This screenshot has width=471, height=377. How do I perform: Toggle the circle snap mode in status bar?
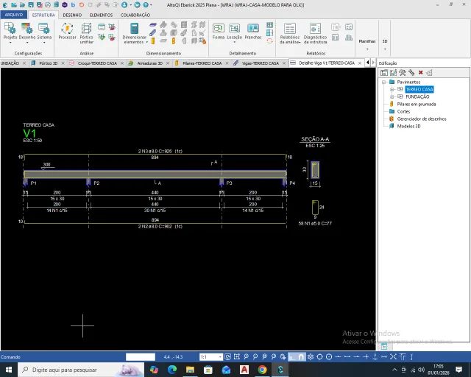tap(319, 357)
